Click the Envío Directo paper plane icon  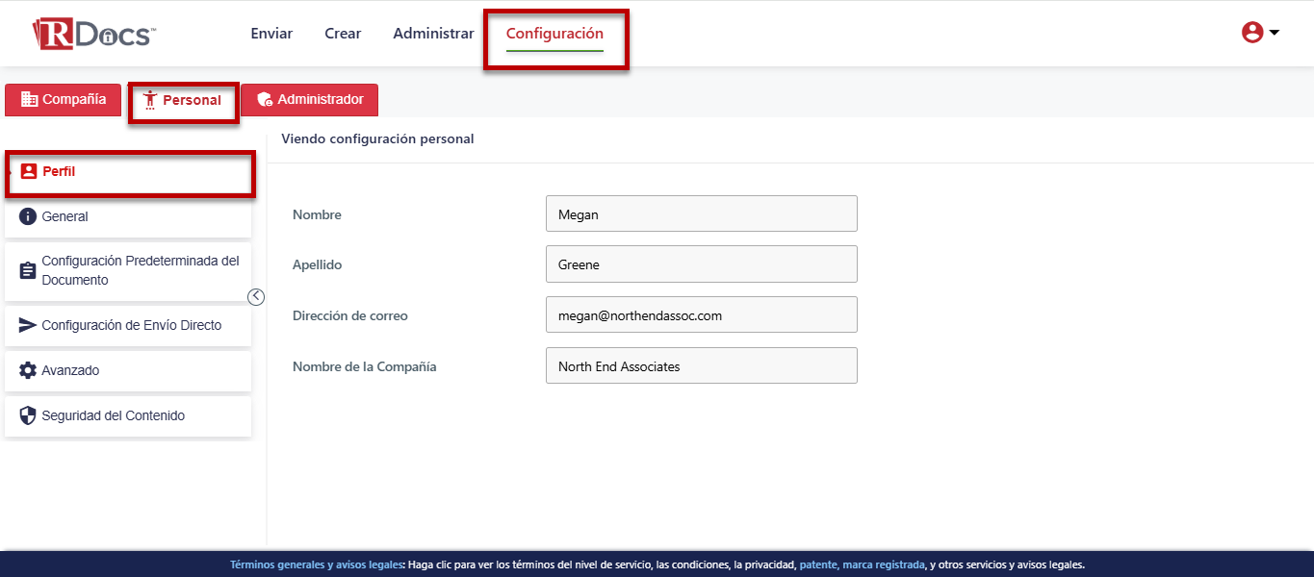[x=28, y=326]
